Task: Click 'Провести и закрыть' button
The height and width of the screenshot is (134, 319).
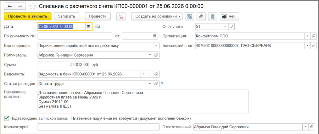Action: [x=28, y=16]
